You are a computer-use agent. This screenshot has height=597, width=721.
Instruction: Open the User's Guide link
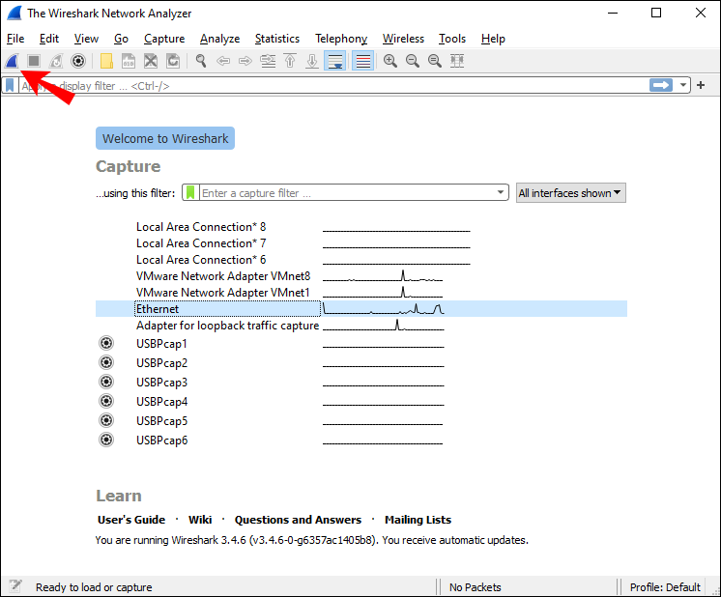point(131,520)
